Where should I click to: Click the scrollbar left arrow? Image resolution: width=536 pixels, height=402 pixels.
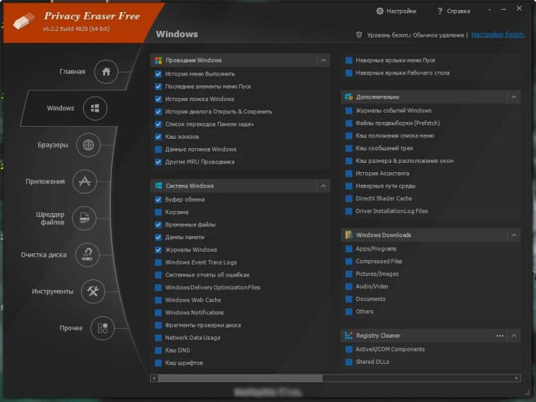[x=154, y=378]
